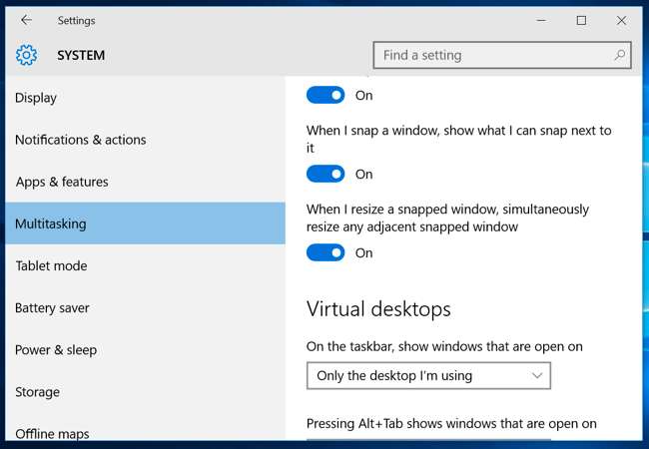Image resolution: width=649 pixels, height=449 pixels.
Task: Click the System gear icon
Action: coord(26,56)
